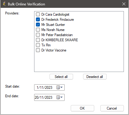Select the 'Ms Norah Nurse' provider name
The height and width of the screenshot is (115, 129).
click(53, 30)
